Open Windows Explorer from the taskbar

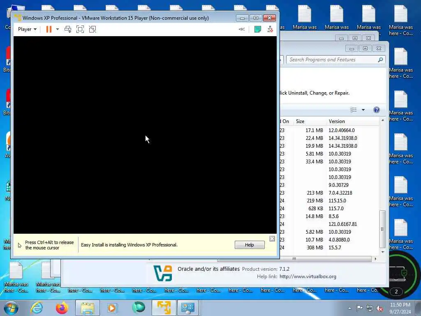pyautogui.click(x=87, y=308)
